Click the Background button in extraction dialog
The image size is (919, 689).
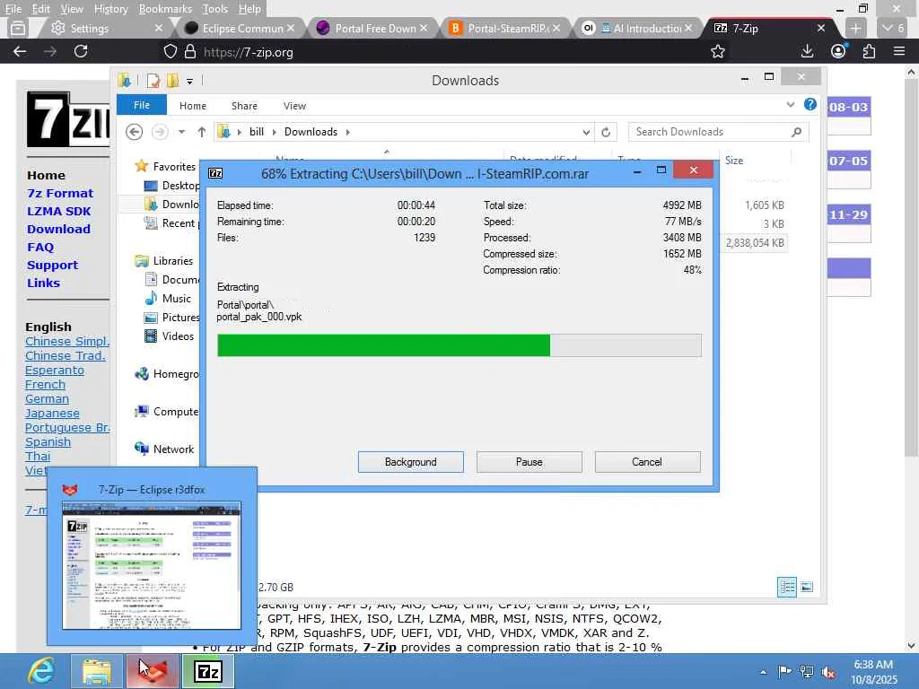coord(410,462)
